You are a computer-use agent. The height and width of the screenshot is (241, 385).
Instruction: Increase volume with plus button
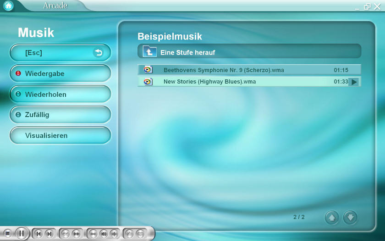tap(114, 233)
